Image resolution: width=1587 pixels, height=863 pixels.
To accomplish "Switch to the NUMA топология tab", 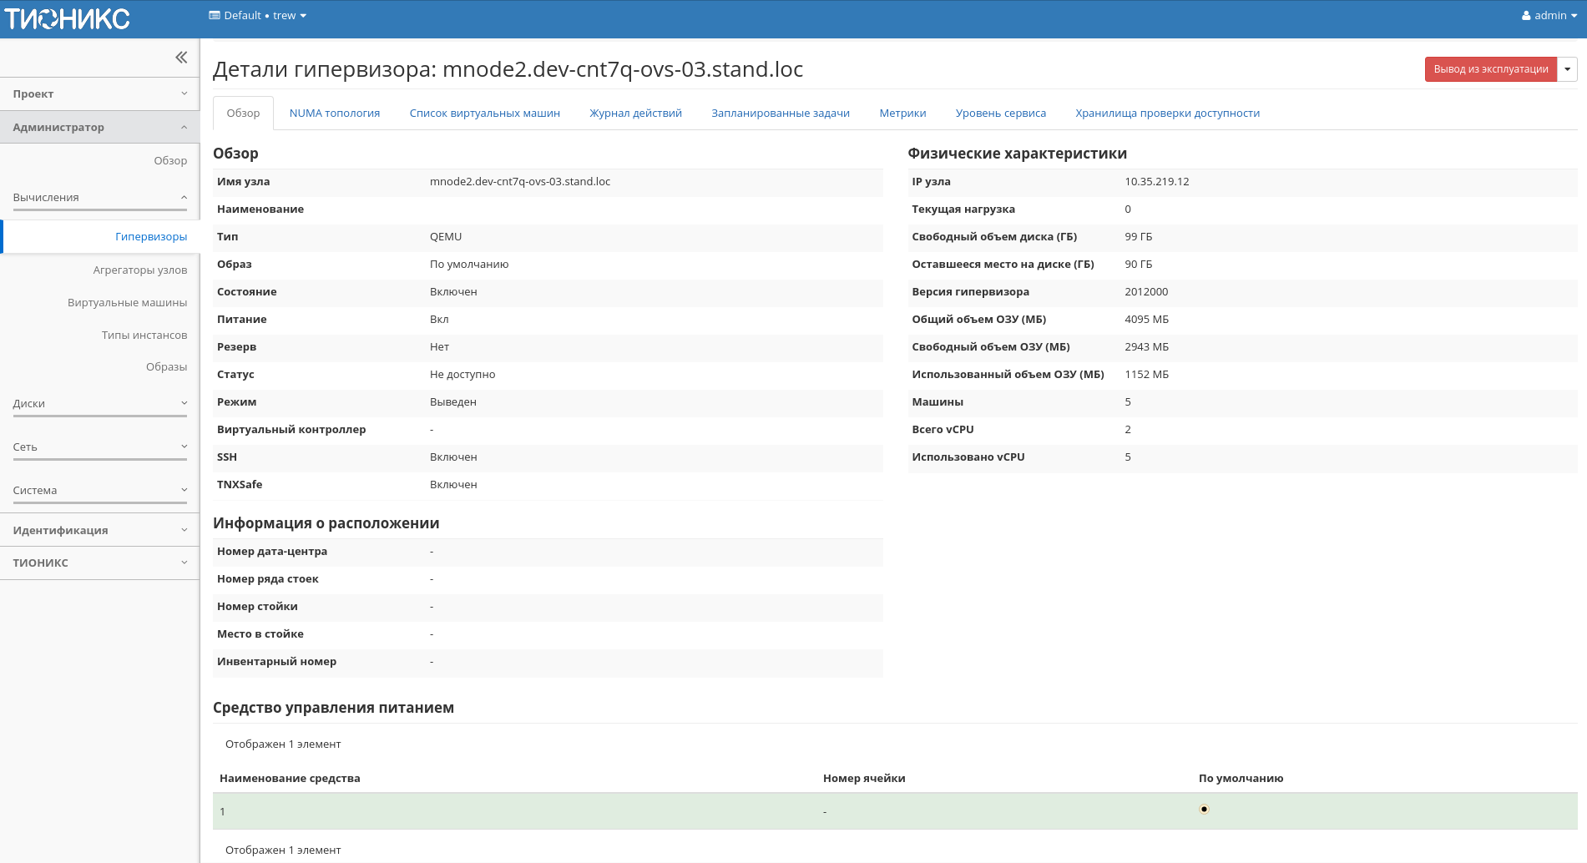I will pos(334,113).
